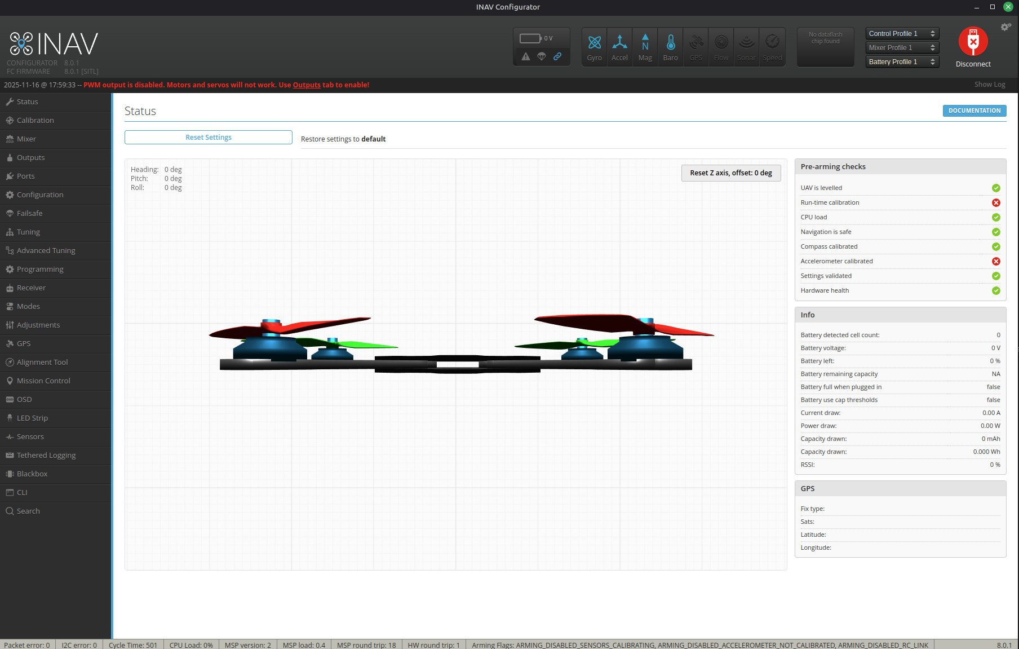The width and height of the screenshot is (1019, 649).
Task: Click the Gyro sensor status icon
Action: (594, 46)
